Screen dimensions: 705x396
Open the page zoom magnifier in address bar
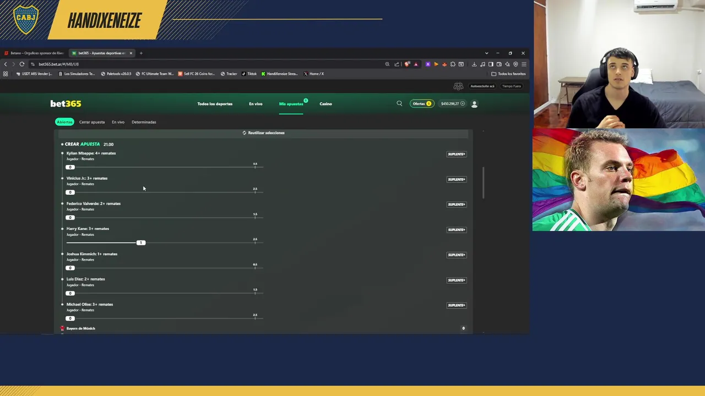click(387, 64)
